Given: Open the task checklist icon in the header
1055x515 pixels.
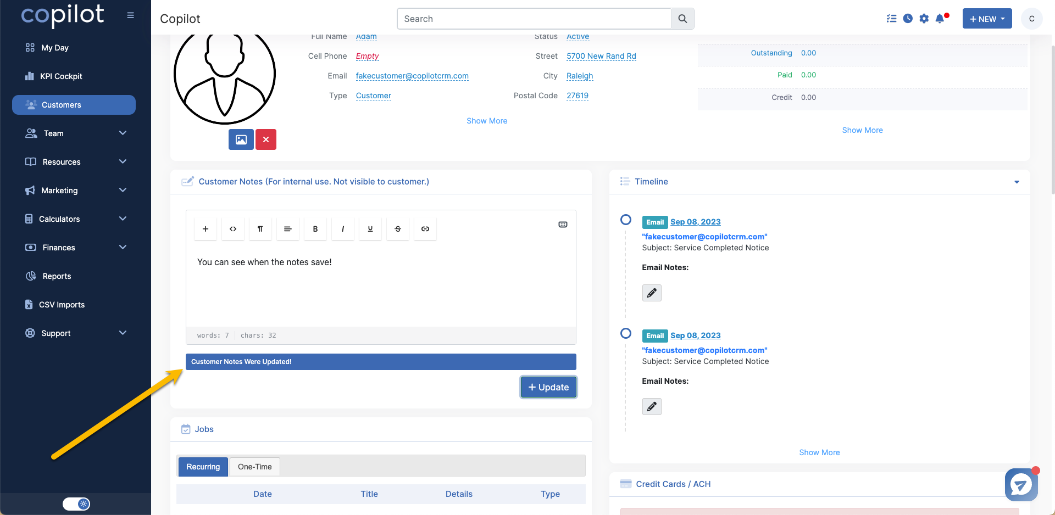Looking at the screenshot, I should [891, 19].
